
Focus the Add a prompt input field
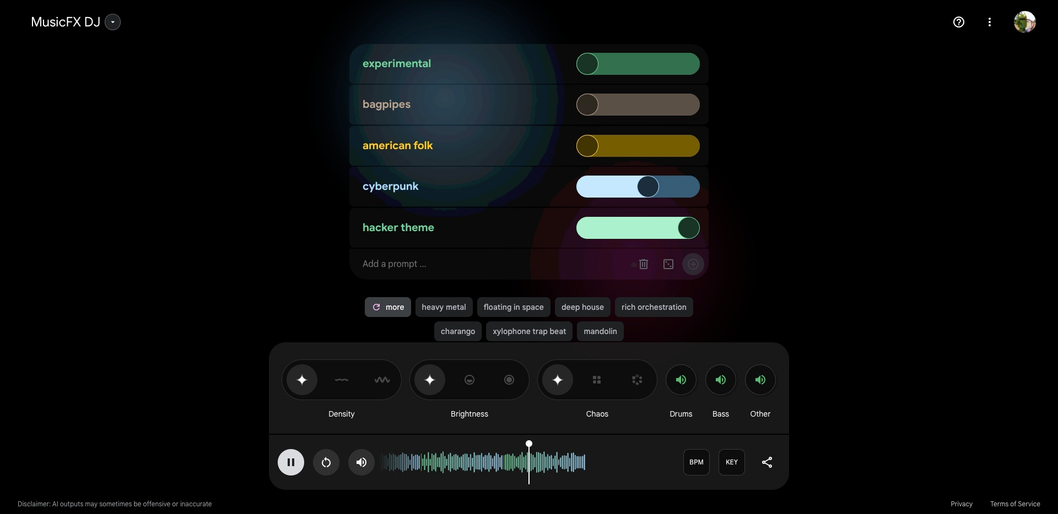click(490, 264)
